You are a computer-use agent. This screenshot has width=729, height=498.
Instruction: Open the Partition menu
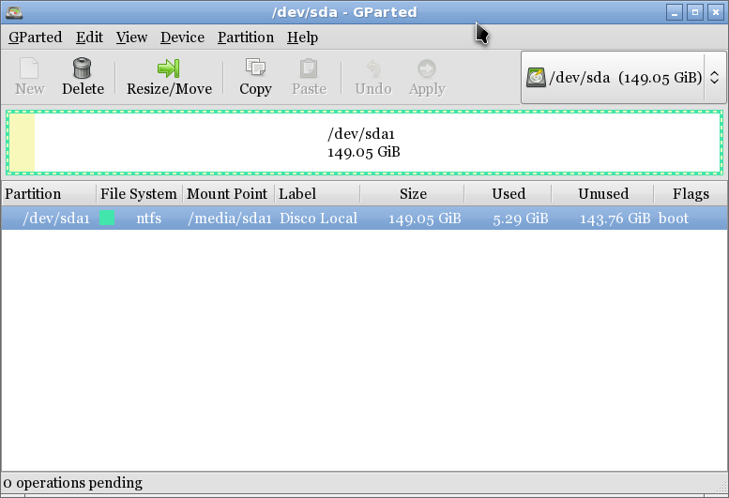coord(246,38)
